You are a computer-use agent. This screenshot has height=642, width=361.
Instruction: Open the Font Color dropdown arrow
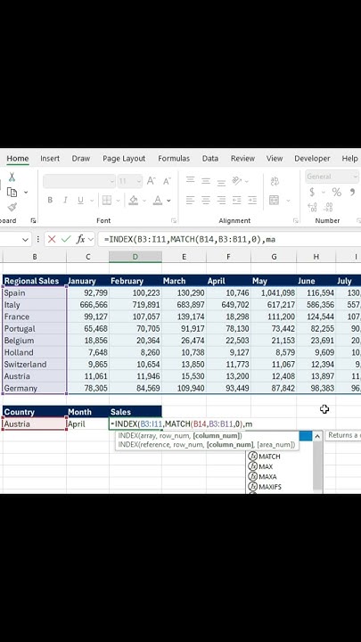tap(168, 201)
